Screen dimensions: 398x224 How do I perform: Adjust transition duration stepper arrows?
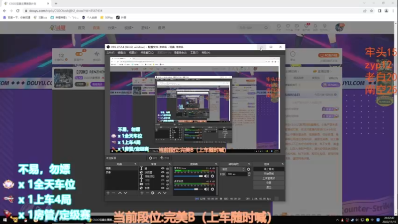coord(249,174)
